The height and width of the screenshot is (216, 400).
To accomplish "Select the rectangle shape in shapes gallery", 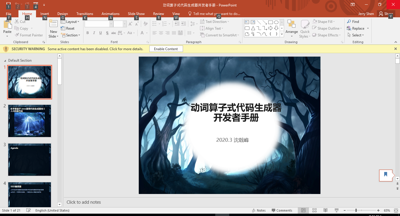I will click(x=271, y=22).
